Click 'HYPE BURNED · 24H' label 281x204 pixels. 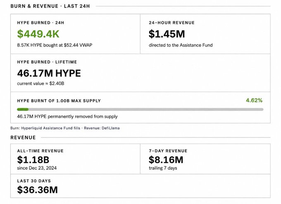click(40, 23)
